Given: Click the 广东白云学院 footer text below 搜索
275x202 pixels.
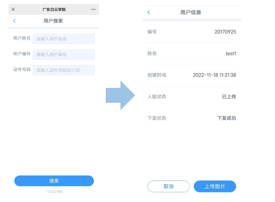Looking at the screenshot, I should pos(54,192).
